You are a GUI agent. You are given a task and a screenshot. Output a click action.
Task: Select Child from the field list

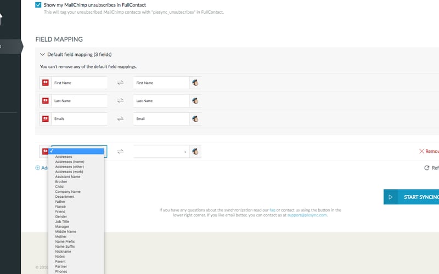pyautogui.click(x=59, y=187)
